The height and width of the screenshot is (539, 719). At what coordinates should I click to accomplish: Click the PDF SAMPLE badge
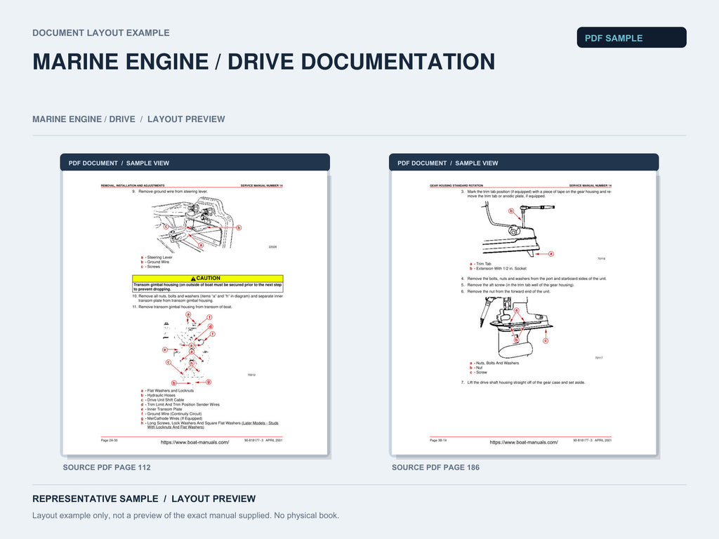tap(631, 38)
